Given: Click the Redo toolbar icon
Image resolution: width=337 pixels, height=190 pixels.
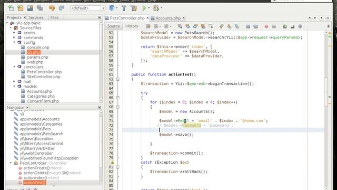Looking at the screenshot, I should (62, 8).
